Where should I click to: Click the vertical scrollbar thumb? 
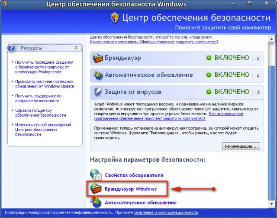pyautogui.click(x=271, y=132)
